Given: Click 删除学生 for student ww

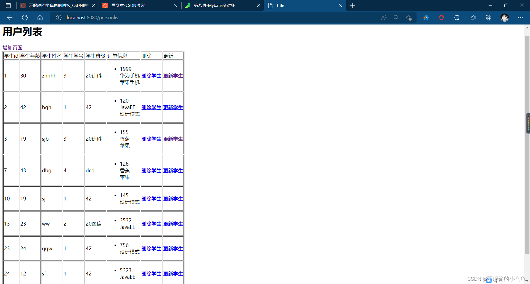Looking at the screenshot, I should click(x=151, y=224).
